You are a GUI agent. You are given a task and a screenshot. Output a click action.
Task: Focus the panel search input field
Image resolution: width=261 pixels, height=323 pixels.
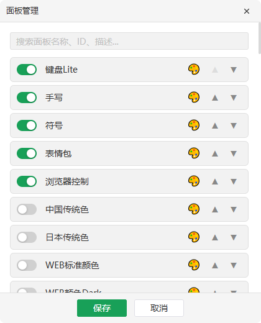tap(129, 41)
